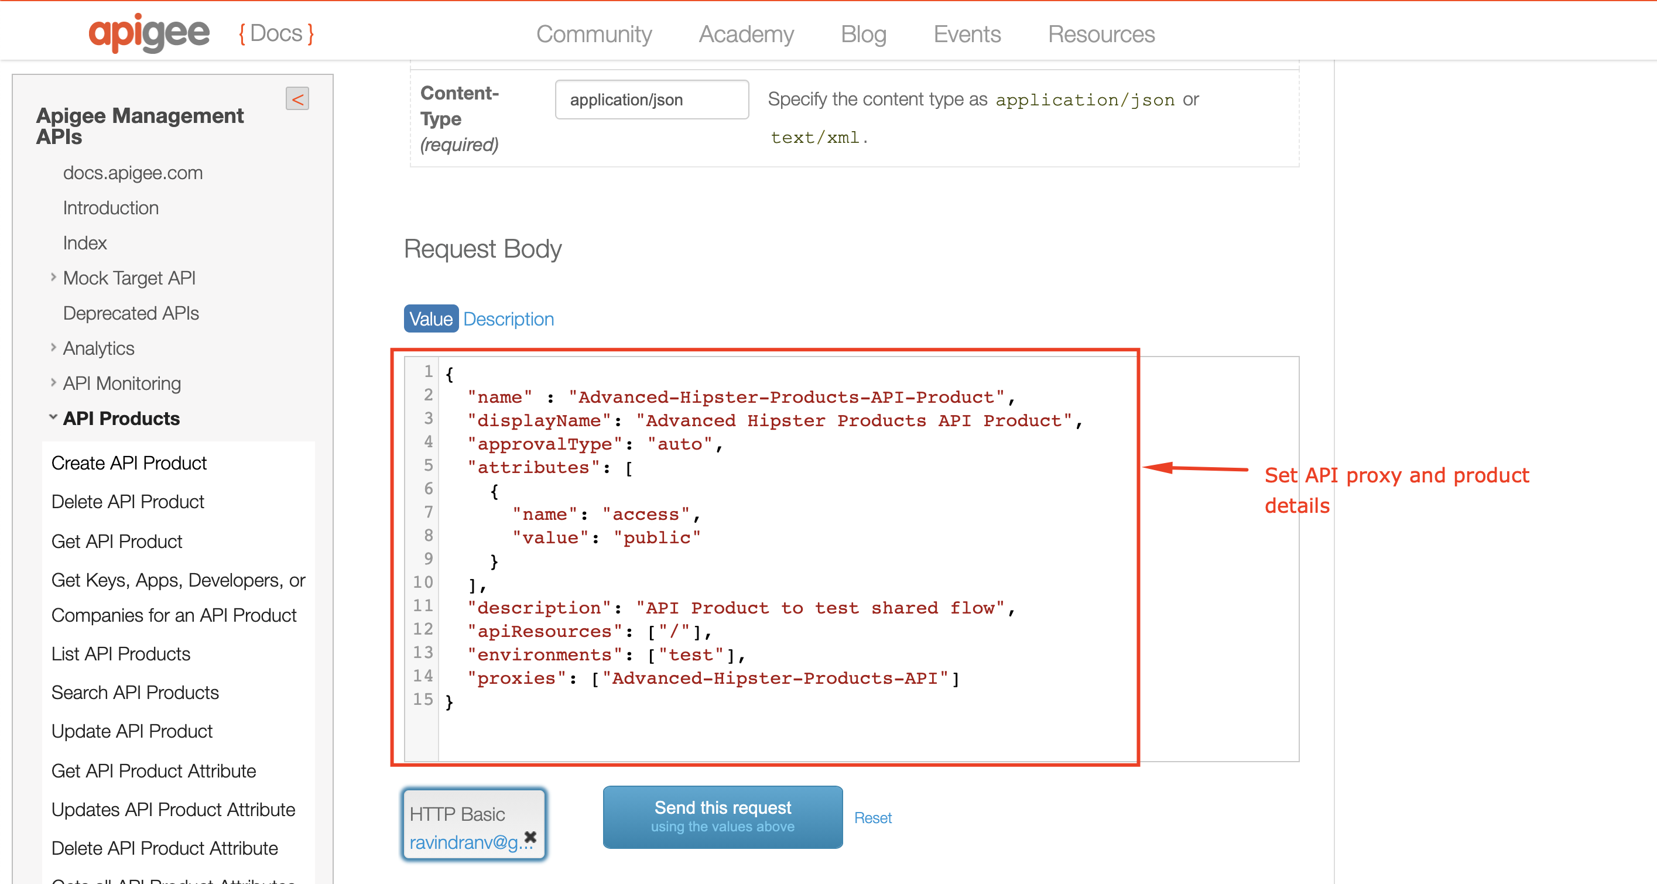Click the "apiResources" line in editor
This screenshot has width=1657, height=884.
[x=589, y=632]
